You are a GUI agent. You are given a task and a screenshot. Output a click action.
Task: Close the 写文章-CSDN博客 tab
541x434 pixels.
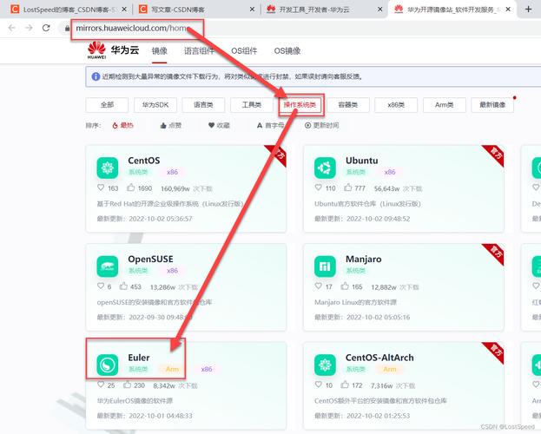252,10
